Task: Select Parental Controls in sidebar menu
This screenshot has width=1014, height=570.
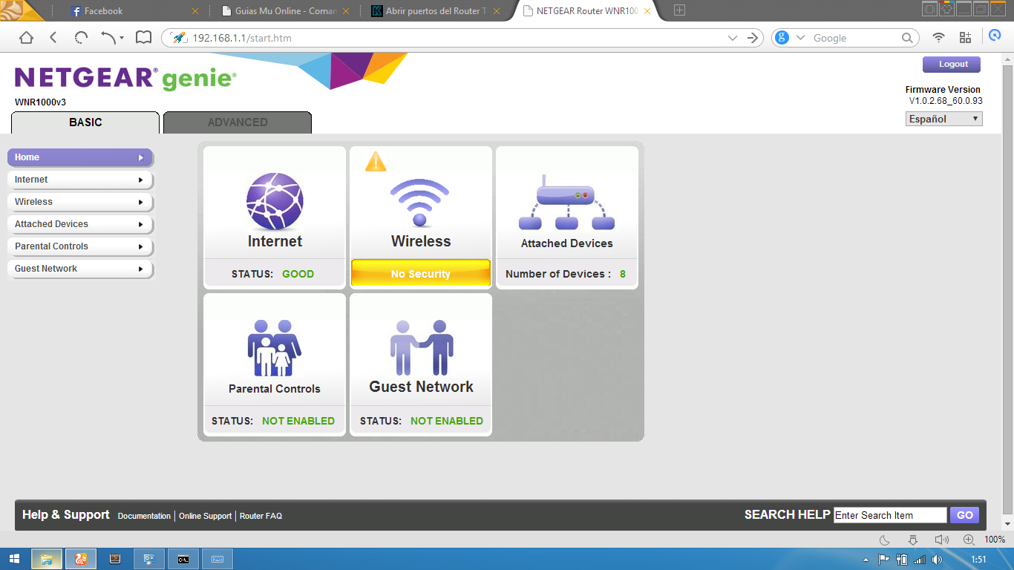Action: [80, 246]
